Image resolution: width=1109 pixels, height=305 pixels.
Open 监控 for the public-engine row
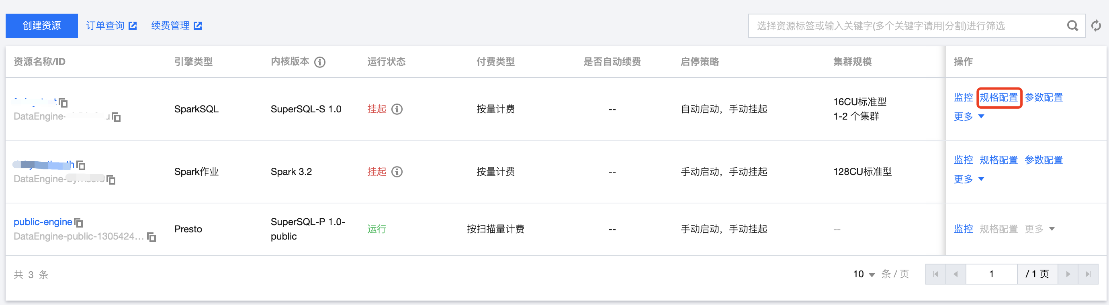[963, 229]
